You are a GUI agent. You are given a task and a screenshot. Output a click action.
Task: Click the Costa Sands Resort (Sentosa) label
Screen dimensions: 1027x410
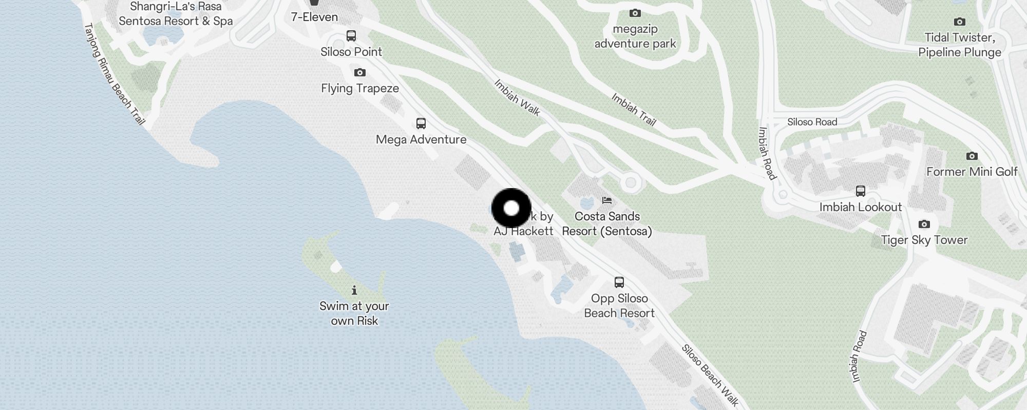(x=607, y=224)
